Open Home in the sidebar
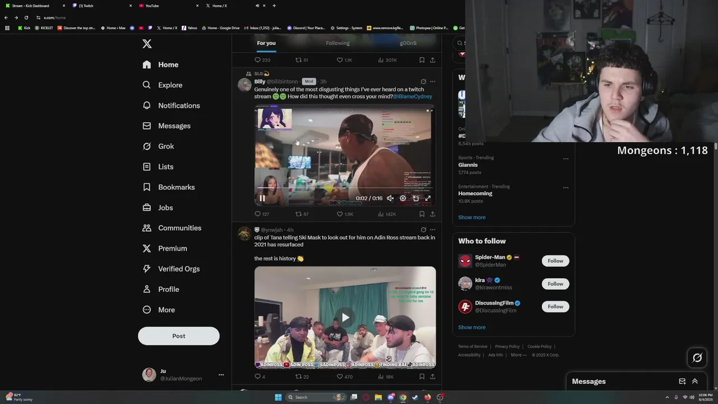The image size is (718, 404). [160, 65]
